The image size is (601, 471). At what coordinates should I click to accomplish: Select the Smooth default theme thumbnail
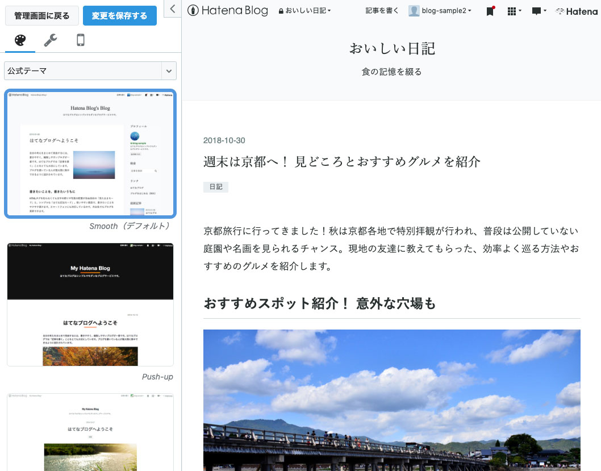(x=90, y=153)
